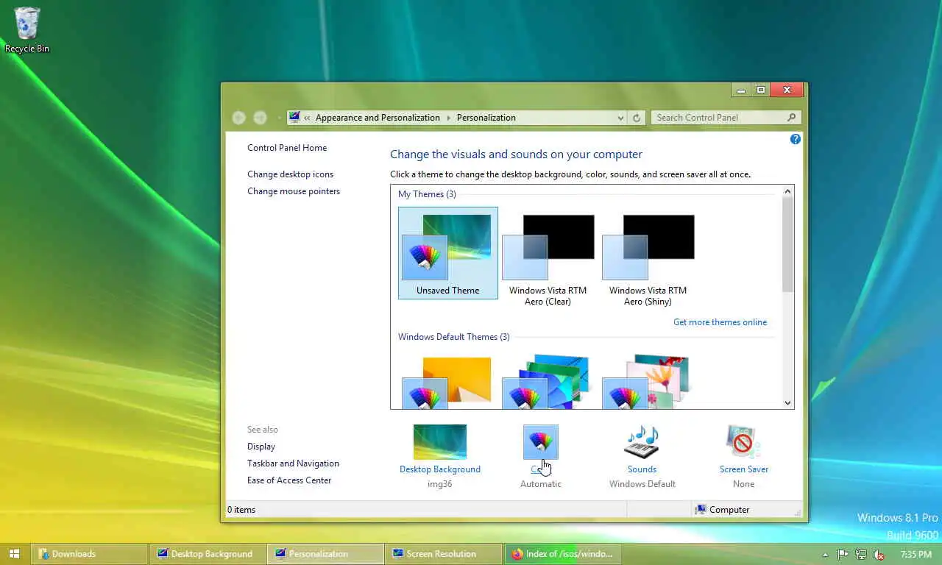Open Control Panel Home link
942x565 pixels.
coord(287,148)
